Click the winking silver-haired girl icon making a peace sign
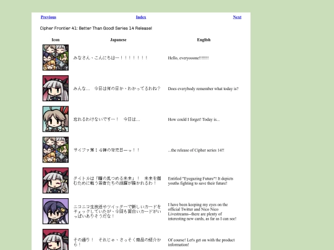Viewport: 334px width, 250px height. (56, 180)
